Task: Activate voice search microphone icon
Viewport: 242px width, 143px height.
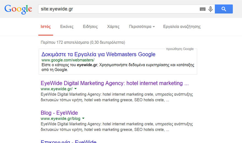Action: pos(210,9)
